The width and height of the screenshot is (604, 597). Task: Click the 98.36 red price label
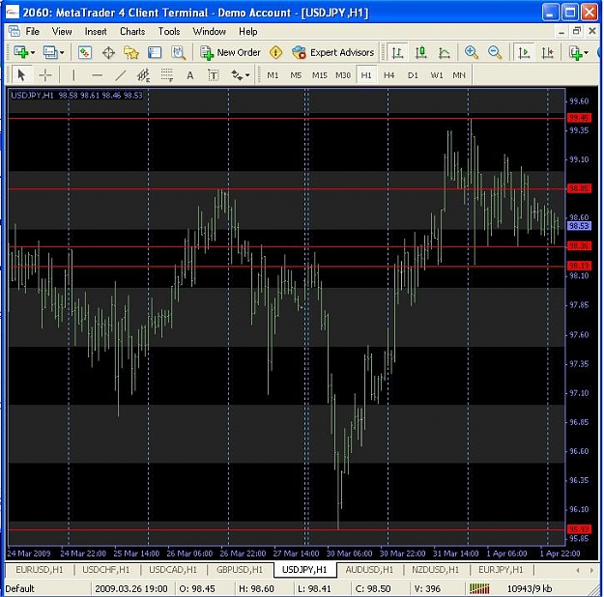[x=579, y=245]
